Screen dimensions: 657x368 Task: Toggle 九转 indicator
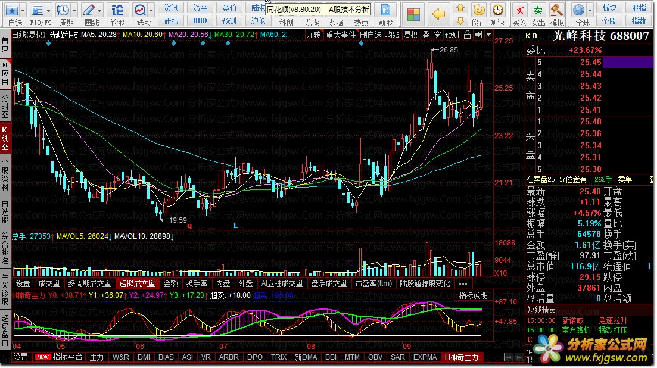click(313, 35)
